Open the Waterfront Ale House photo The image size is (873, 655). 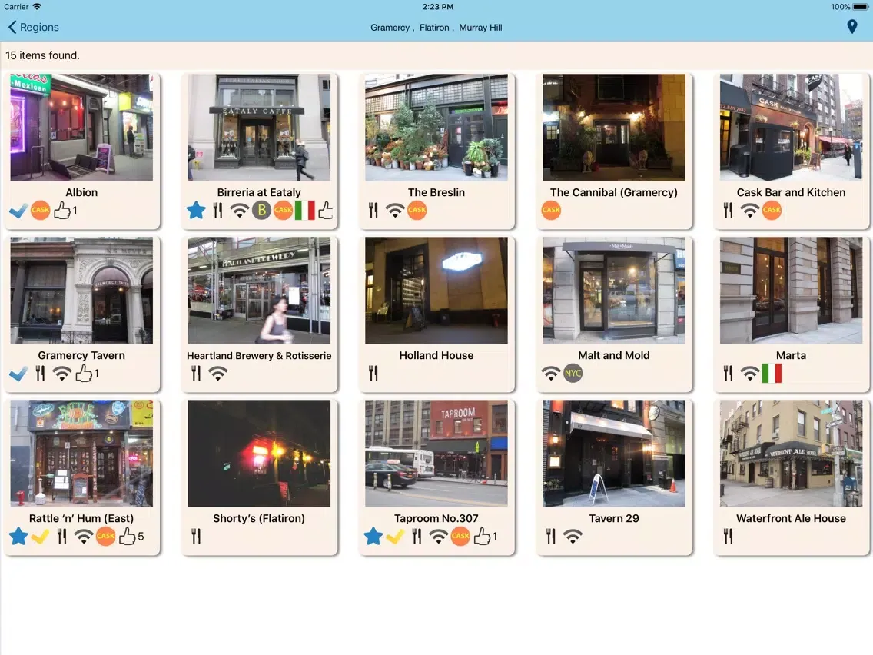coord(792,453)
